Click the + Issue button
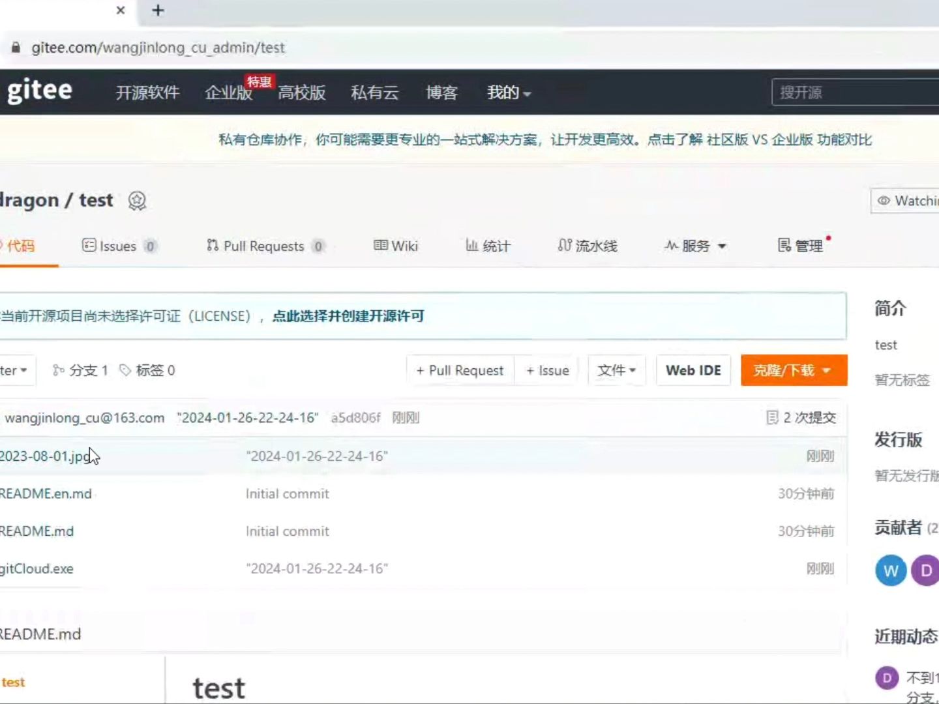This screenshot has width=939, height=704. click(x=547, y=370)
